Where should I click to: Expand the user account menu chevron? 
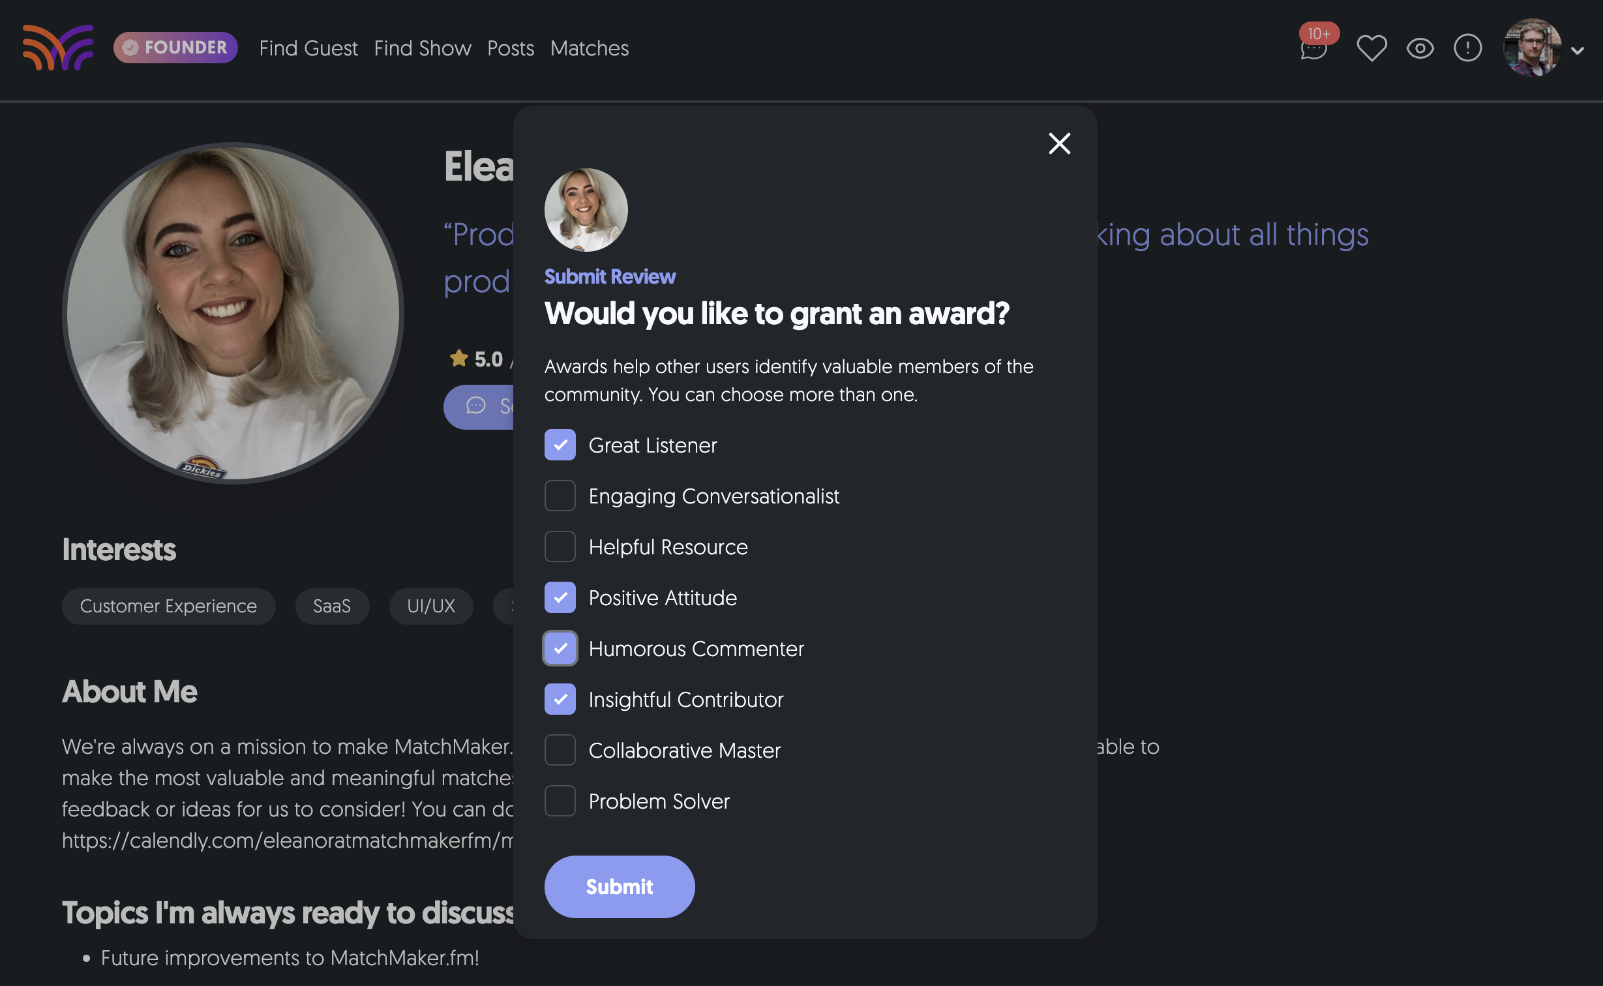[1578, 51]
